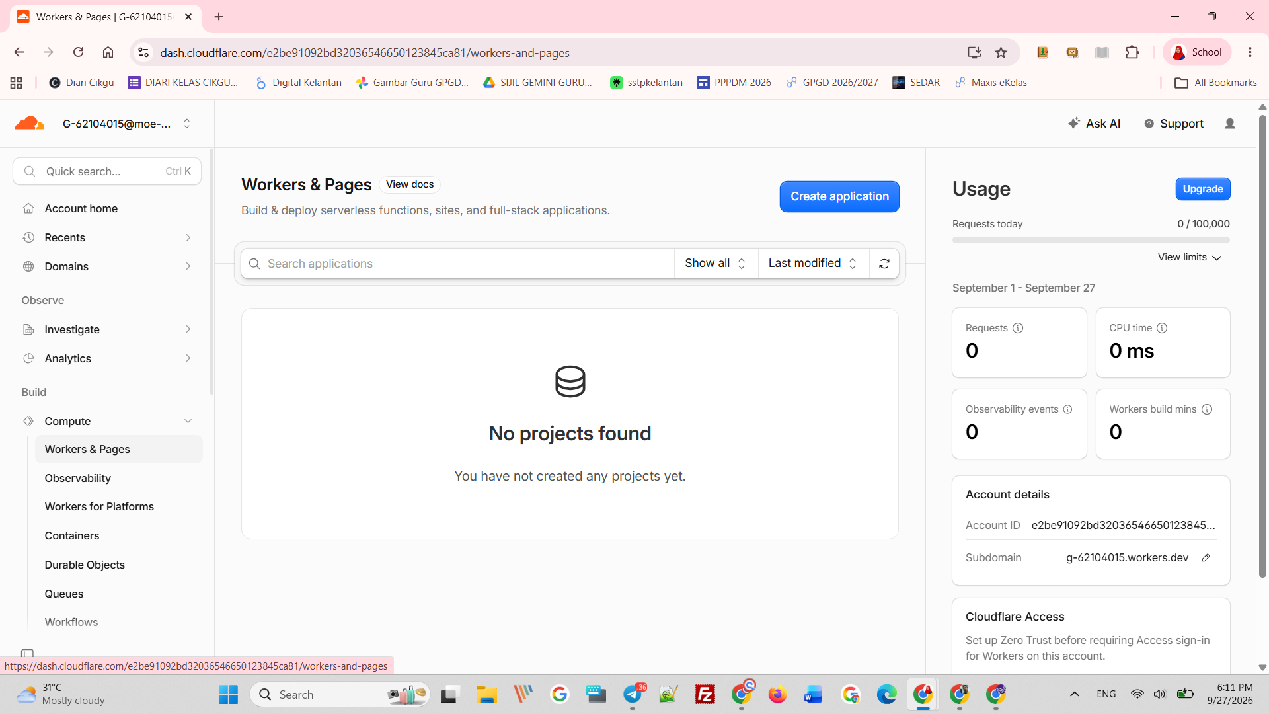The width and height of the screenshot is (1269, 714).
Task: Open a new browser tab
Action: 219,17
